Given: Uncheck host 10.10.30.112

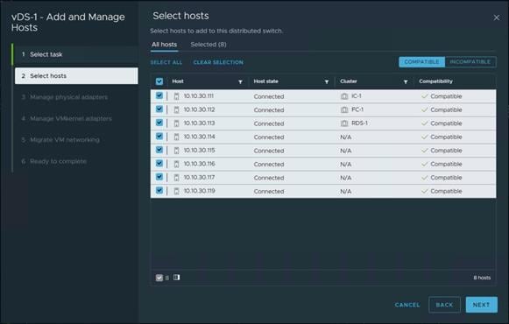Looking at the screenshot, I should click(x=159, y=109).
